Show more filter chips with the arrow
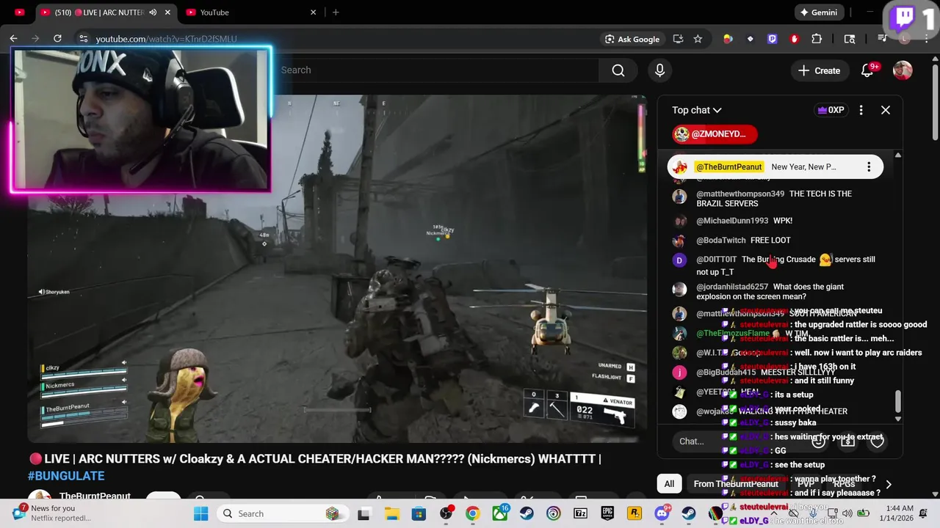 889,484
